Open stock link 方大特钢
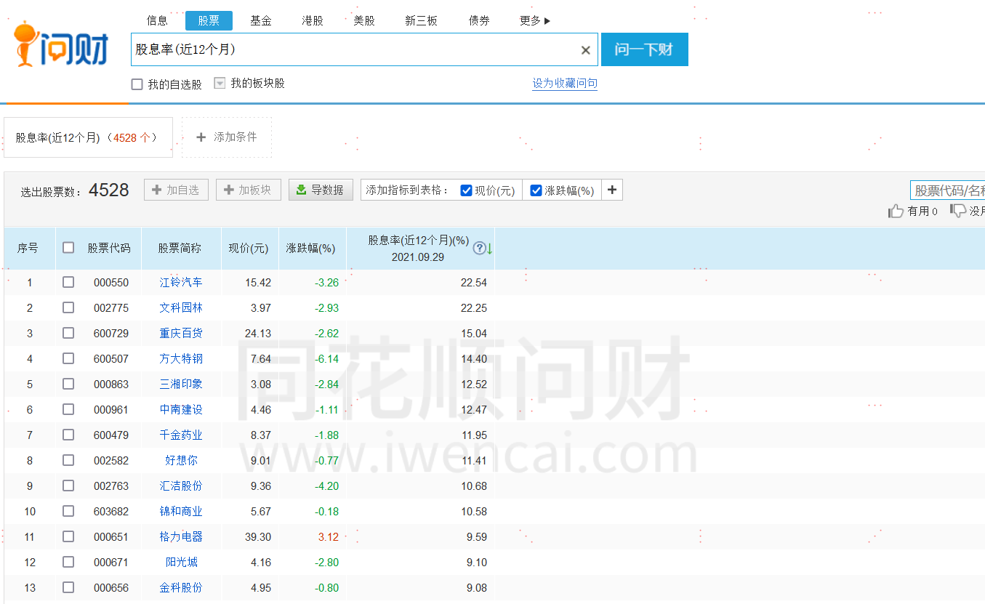The height and width of the screenshot is (604, 985). pyautogui.click(x=181, y=358)
